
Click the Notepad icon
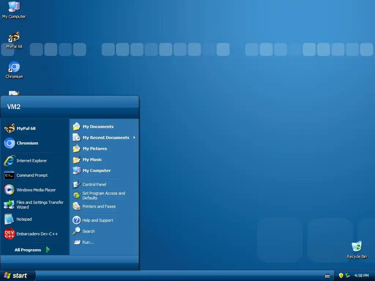9,219
